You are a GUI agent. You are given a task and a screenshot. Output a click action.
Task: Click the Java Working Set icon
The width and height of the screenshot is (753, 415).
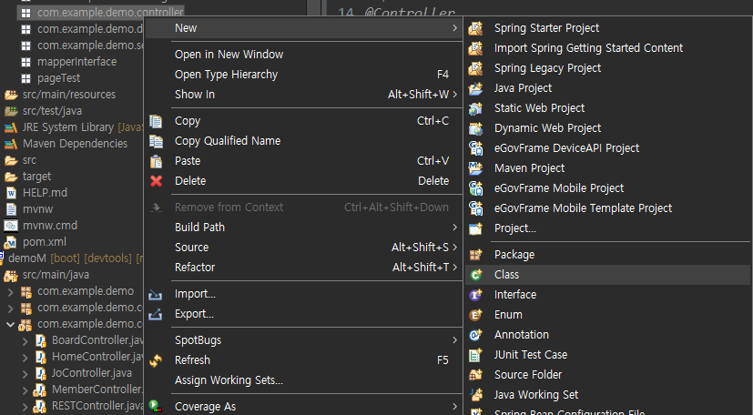click(475, 395)
